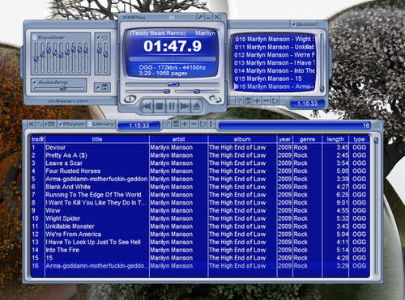Click the list-view icon left of Playlist toggle
Image resolution: width=405 pixels, height=300 pixels.
coord(50,125)
